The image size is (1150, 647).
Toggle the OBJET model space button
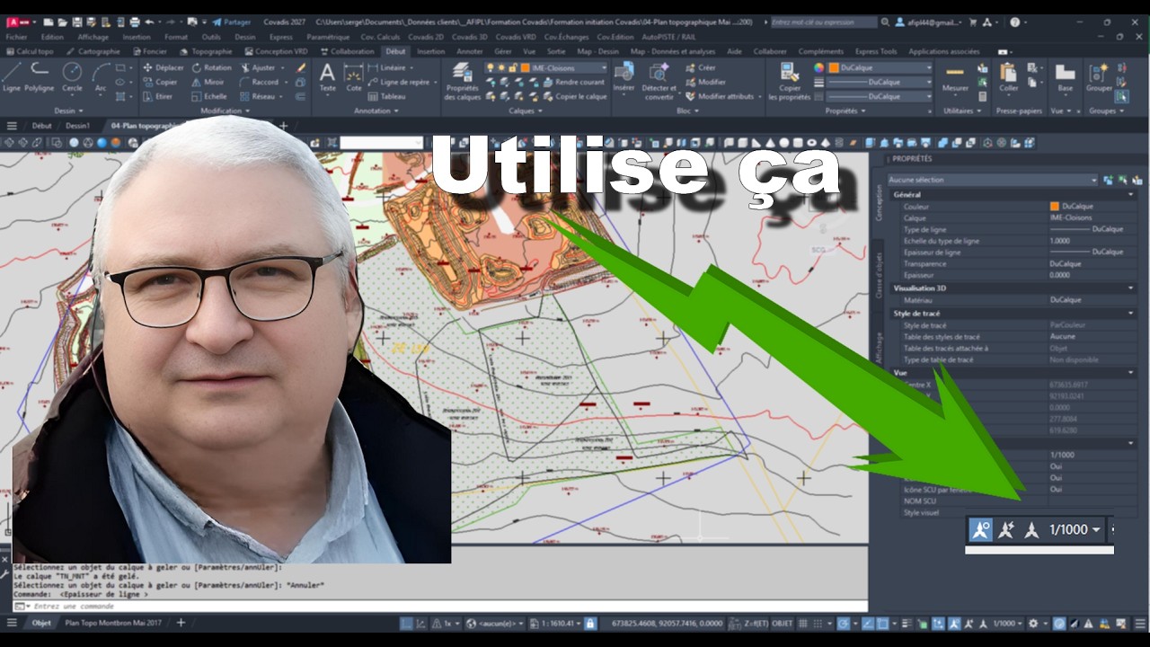point(782,623)
